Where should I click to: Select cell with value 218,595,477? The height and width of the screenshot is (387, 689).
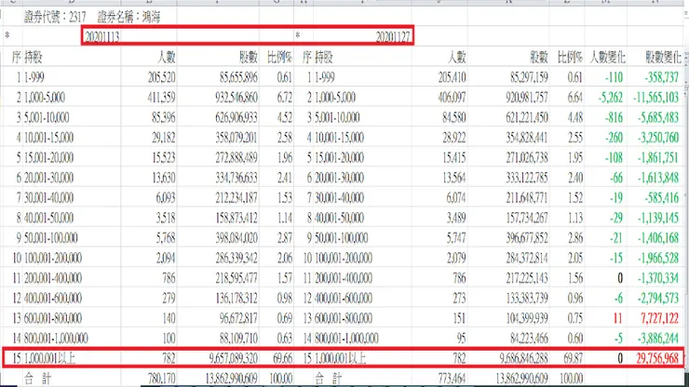pos(236,278)
